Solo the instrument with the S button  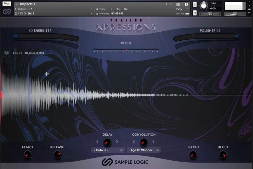195,5
